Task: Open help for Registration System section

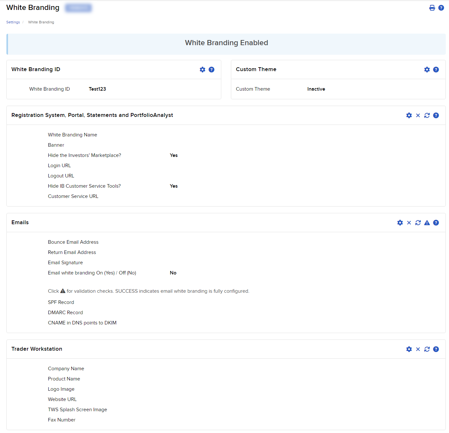Action: [x=436, y=115]
